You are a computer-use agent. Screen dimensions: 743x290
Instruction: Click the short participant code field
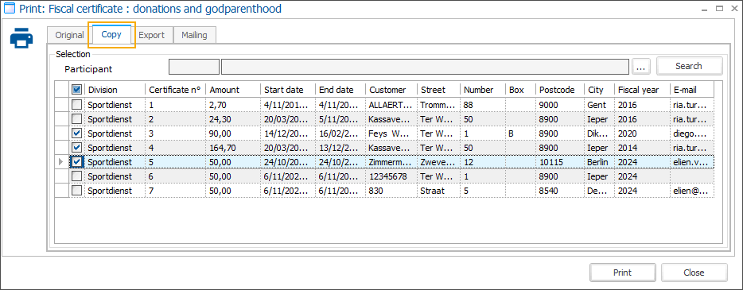coord(194,67)
